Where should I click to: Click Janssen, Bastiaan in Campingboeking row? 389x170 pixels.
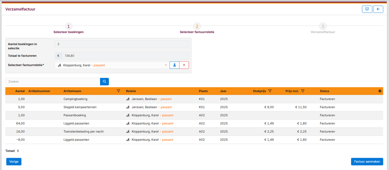pyautogui.click(x=144, y=99)
